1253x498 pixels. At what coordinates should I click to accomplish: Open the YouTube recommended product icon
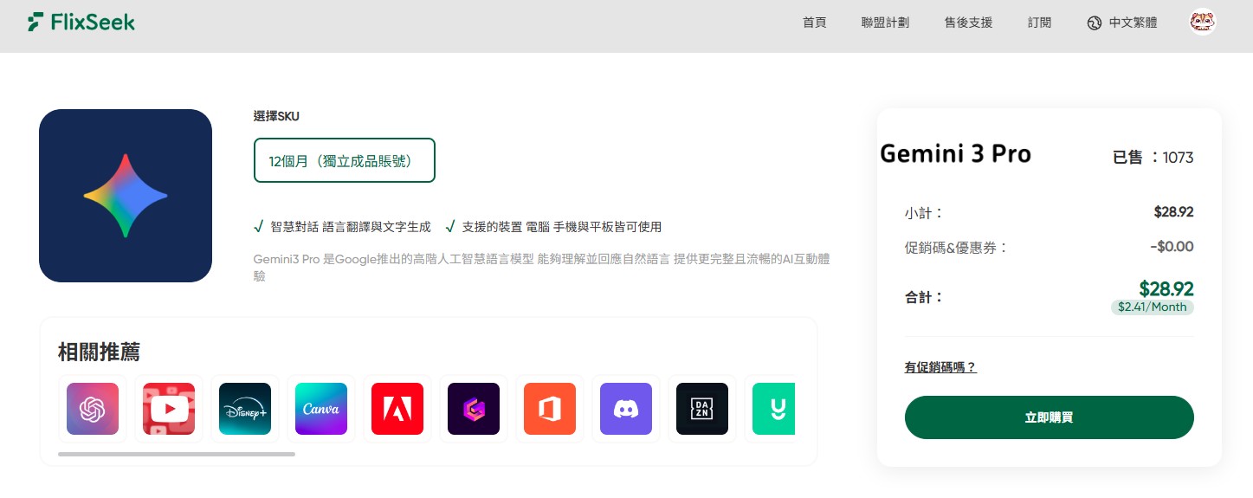tap(169, 409)
